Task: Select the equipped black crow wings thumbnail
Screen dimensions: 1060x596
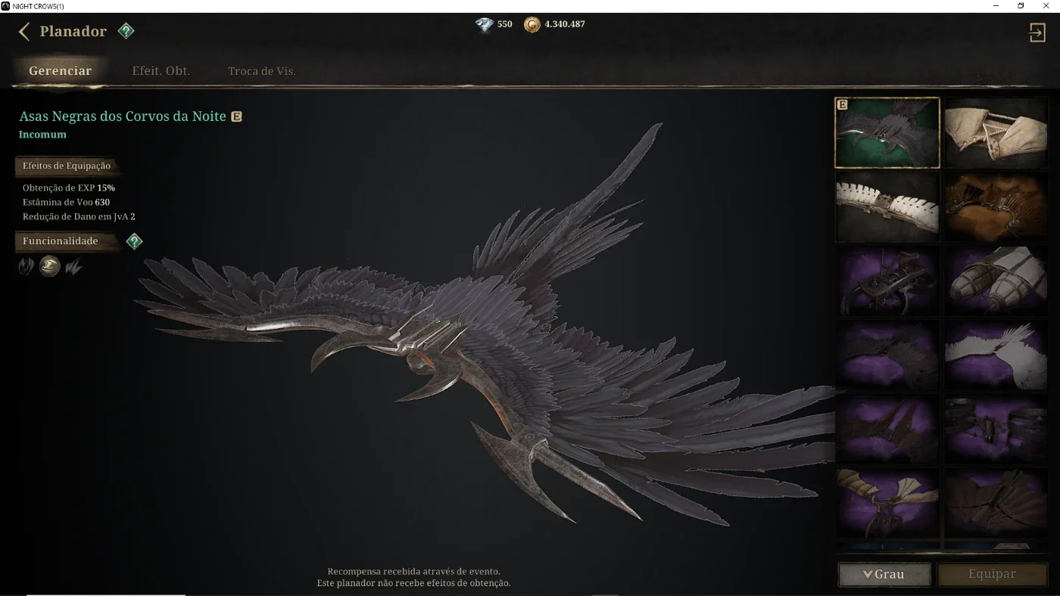Action: 887,132
